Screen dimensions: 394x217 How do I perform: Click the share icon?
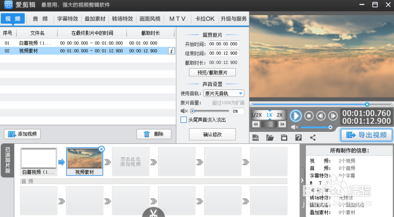313,137
